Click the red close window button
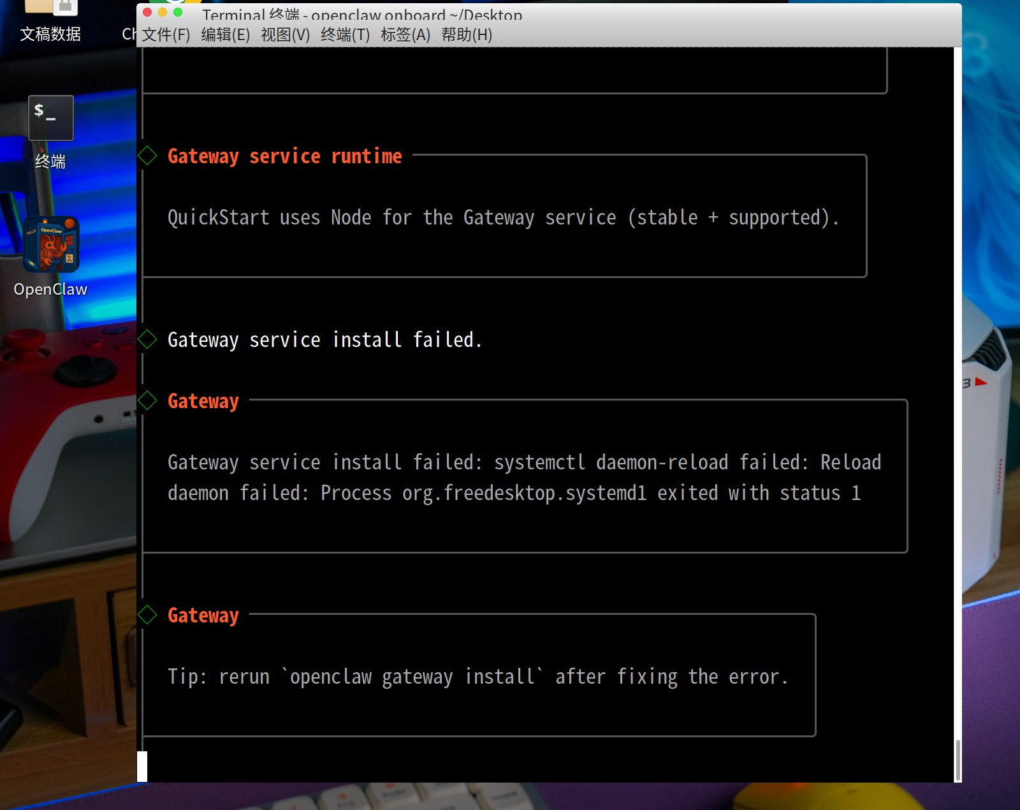 [147, 12]
